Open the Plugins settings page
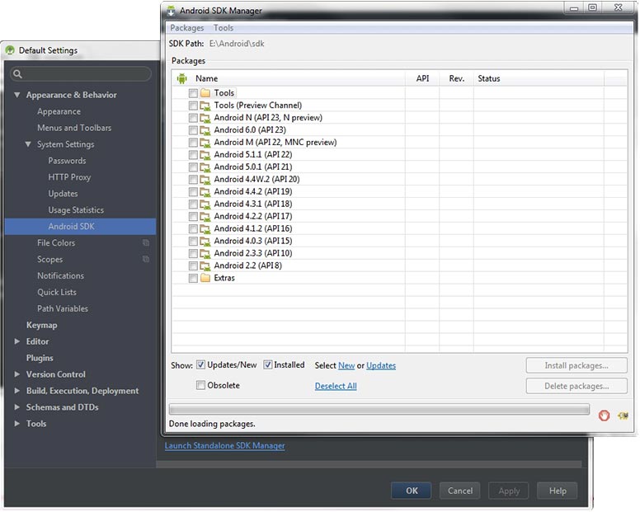The width and height of the screenshot is (640, 512). (x=40, y=358)
